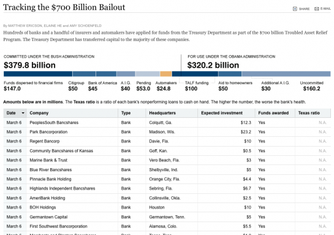Open the Date column sort dropdown arrow

[x=23, y=113]
